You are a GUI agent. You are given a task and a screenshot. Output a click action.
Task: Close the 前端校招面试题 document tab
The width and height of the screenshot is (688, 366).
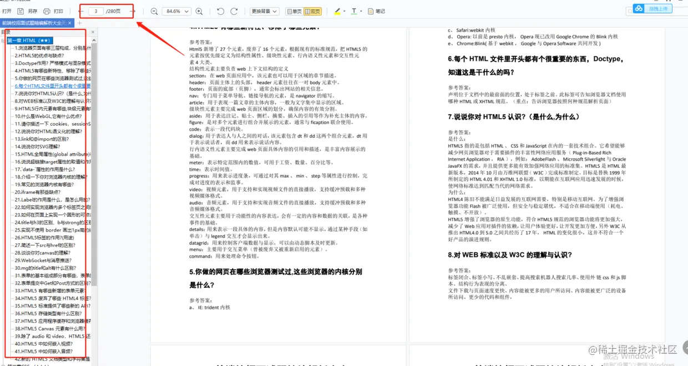tap(70, 23)
